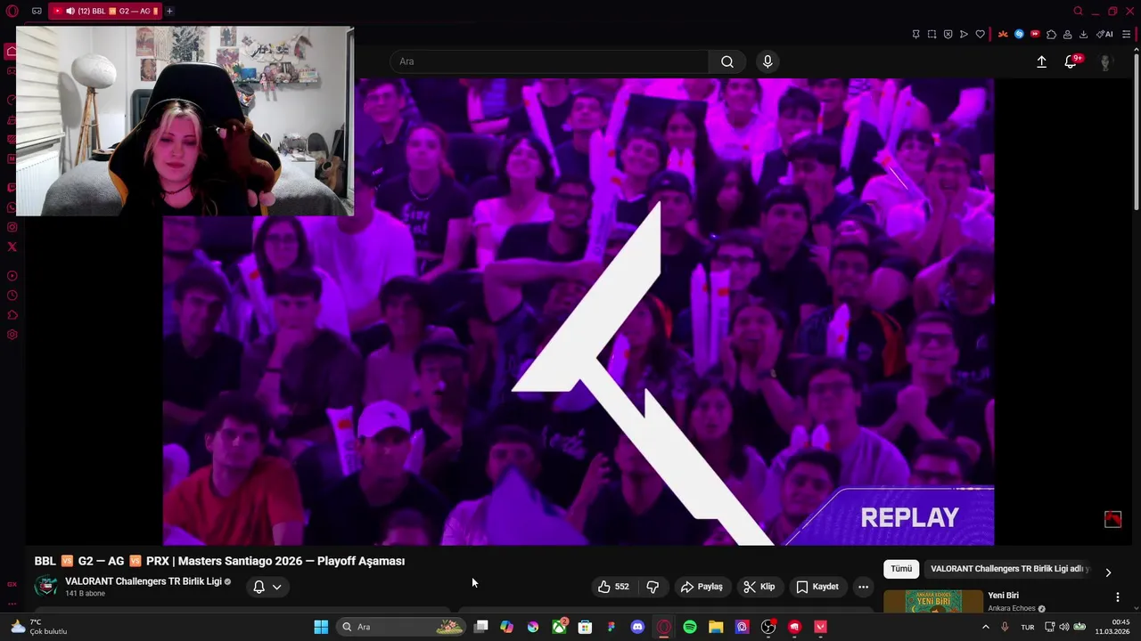Switch to the BBL G2 — AG YouTube tab
The image size is (1141, 641).
[105, 12]
